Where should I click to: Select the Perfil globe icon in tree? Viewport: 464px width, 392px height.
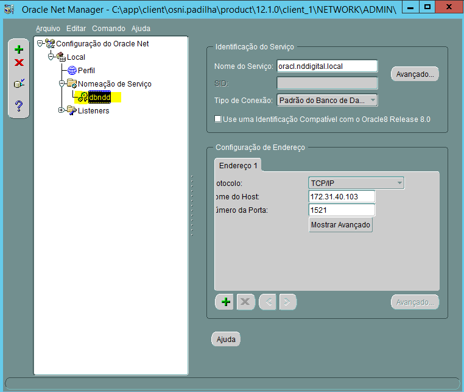(x=72, y=70)
